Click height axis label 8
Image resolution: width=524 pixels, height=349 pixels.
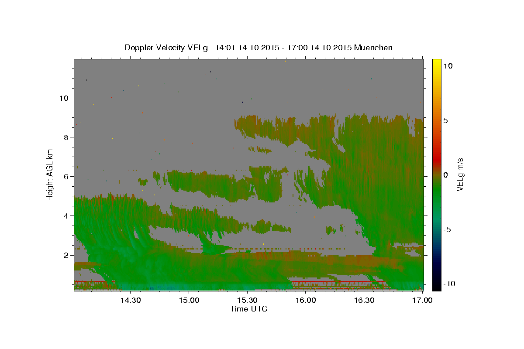(65, 137)
